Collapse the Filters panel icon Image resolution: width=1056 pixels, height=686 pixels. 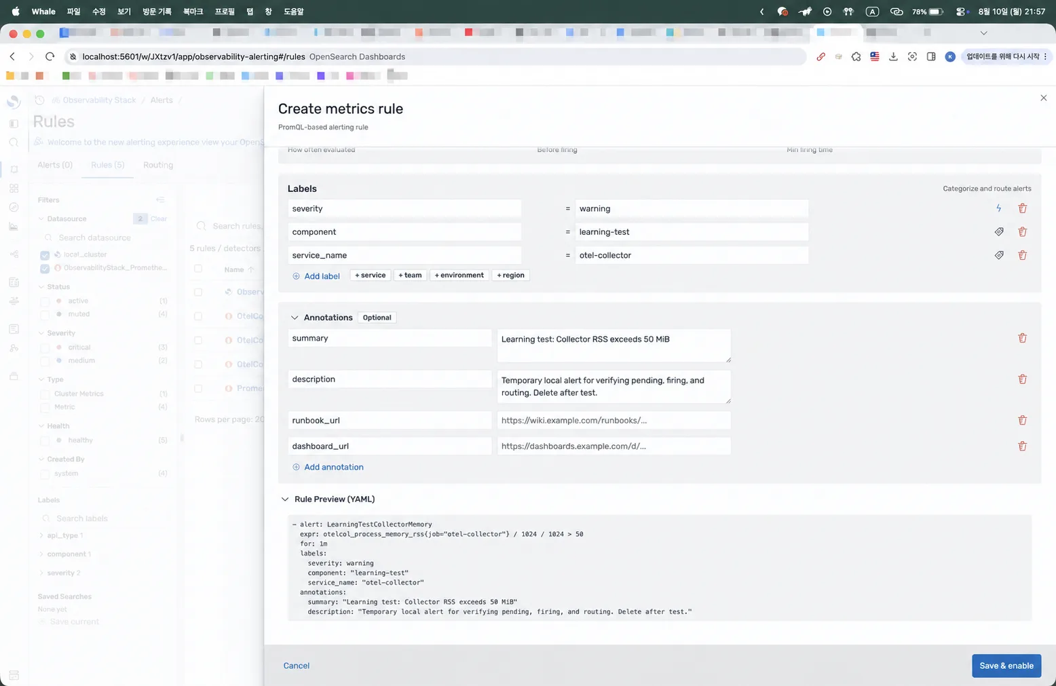click(160, 199)
